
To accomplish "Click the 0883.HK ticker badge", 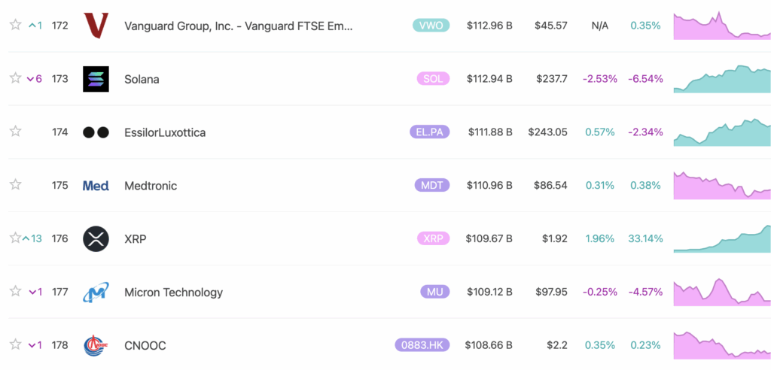I will pyautogui.click(x=422, y=345).
